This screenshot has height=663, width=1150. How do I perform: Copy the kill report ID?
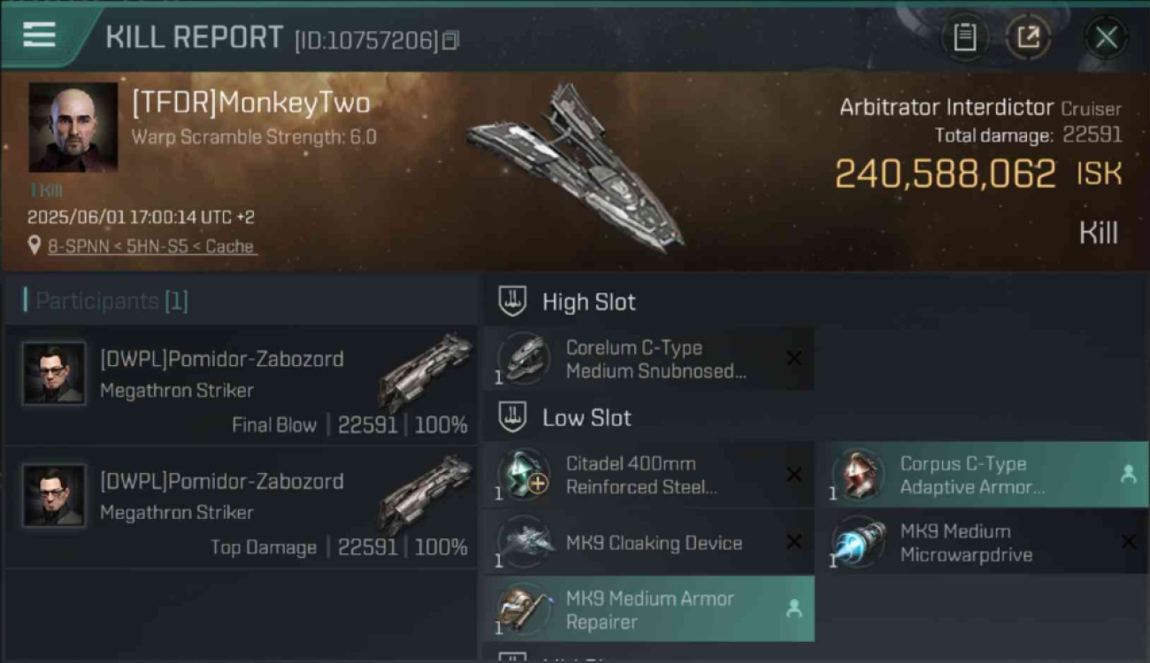point(451,41)
